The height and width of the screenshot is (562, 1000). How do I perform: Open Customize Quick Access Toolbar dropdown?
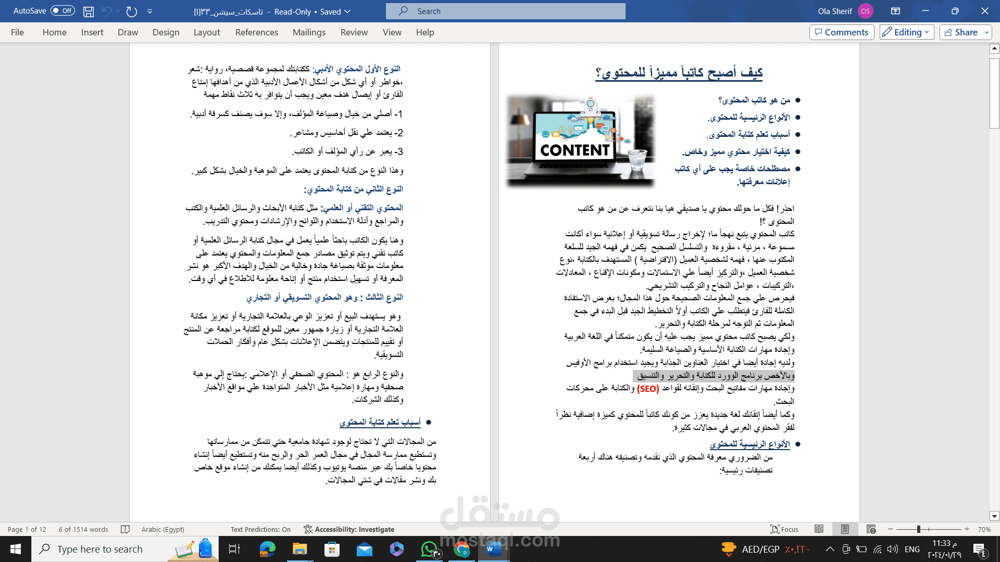click(149, 11)
